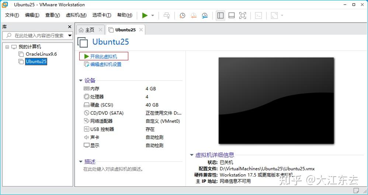Enter full screen mode icon

pos(242,15)
